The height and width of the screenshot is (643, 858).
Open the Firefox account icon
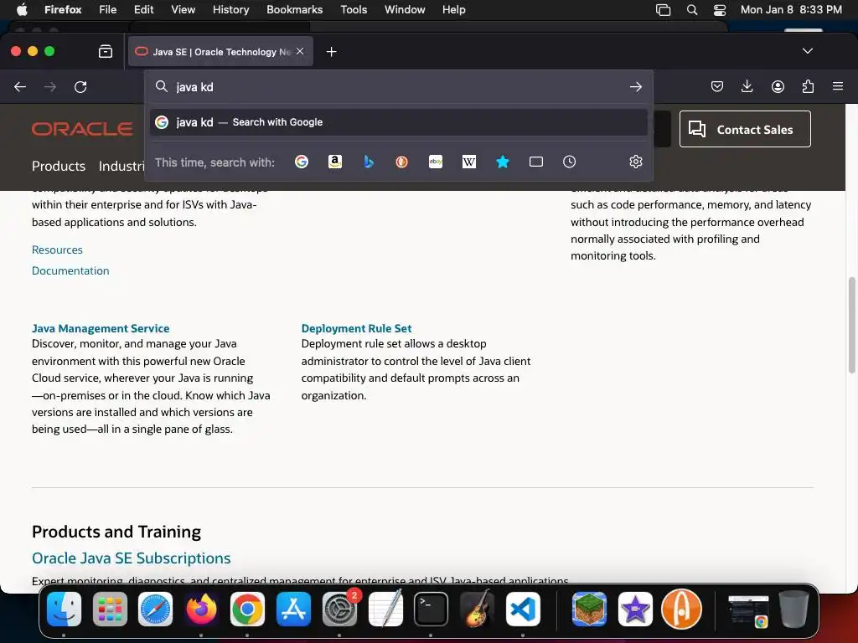[x=778, y=86]
